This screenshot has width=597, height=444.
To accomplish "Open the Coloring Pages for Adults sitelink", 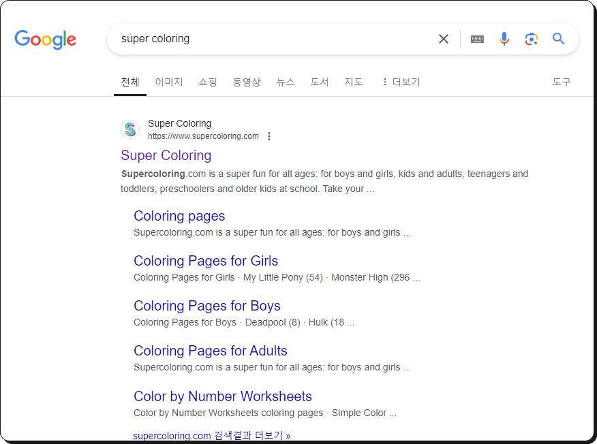I will (211, 351).
